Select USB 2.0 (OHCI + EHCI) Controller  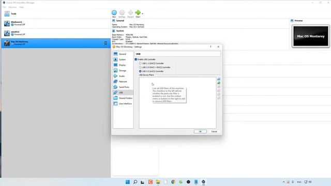(140, 67)
